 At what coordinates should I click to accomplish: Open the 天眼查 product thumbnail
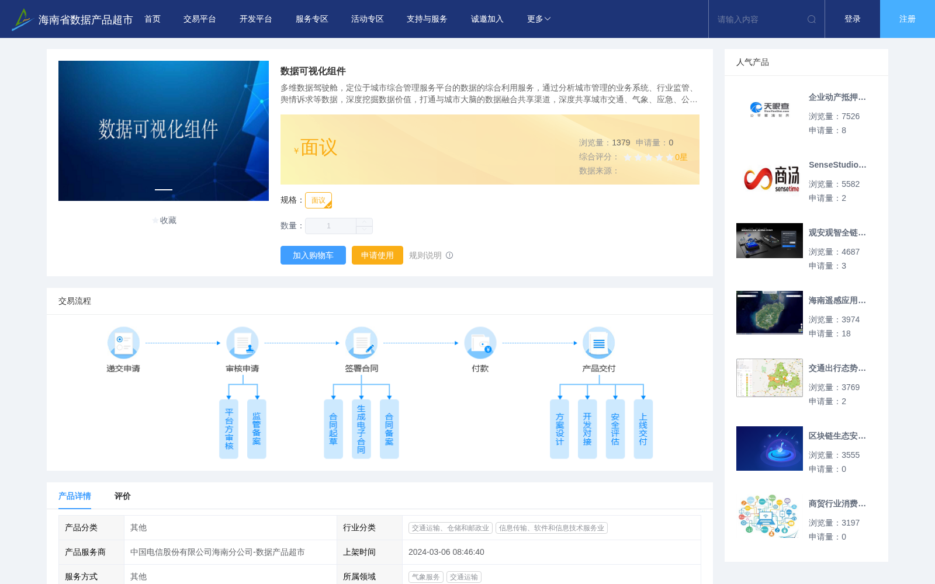click(770, 109)
